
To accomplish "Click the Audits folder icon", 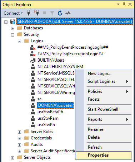I will coord(26,144).
